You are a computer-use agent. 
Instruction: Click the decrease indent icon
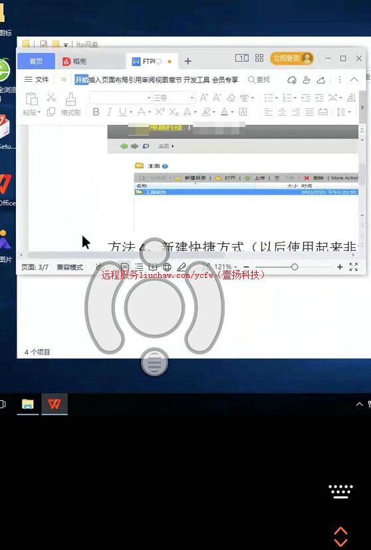coord(306,98)
